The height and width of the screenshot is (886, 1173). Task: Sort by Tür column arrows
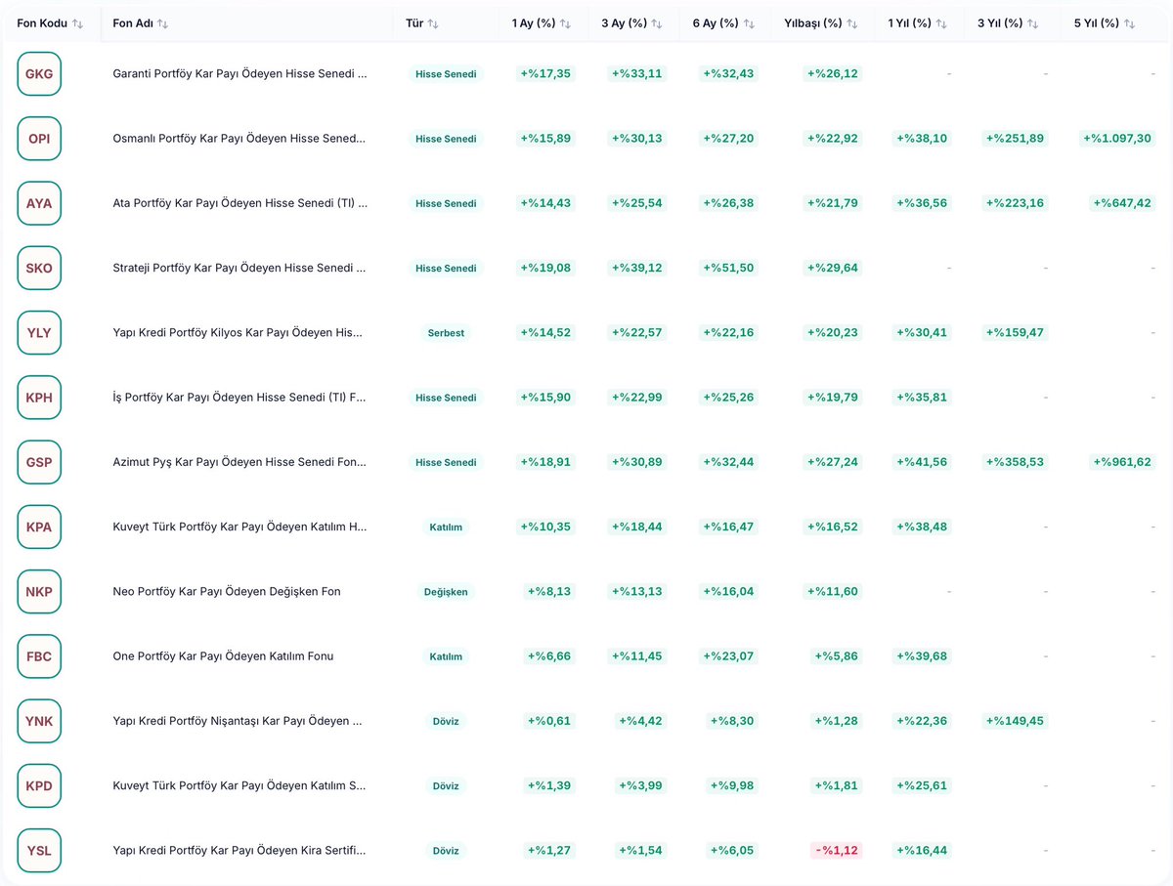point(433,23)
